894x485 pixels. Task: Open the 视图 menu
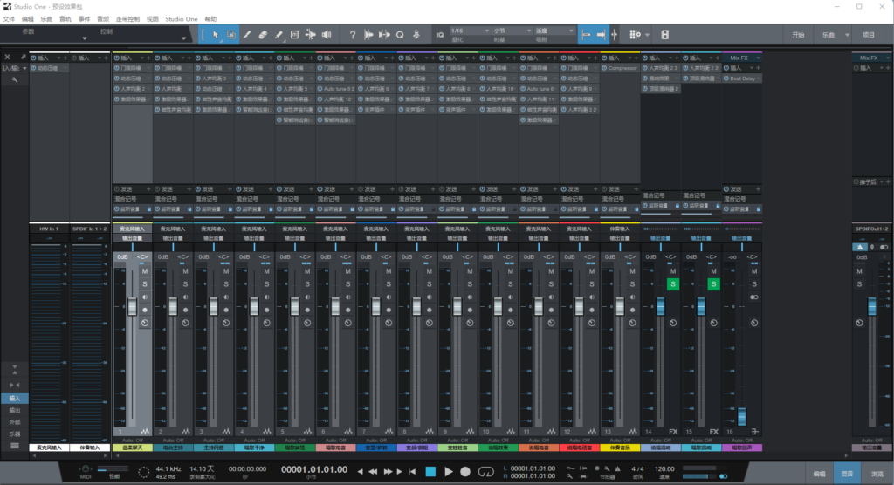tap(153, 18)
